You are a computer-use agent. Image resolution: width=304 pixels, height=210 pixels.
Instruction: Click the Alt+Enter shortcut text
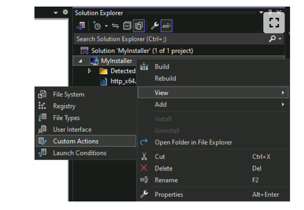point(266,195)
